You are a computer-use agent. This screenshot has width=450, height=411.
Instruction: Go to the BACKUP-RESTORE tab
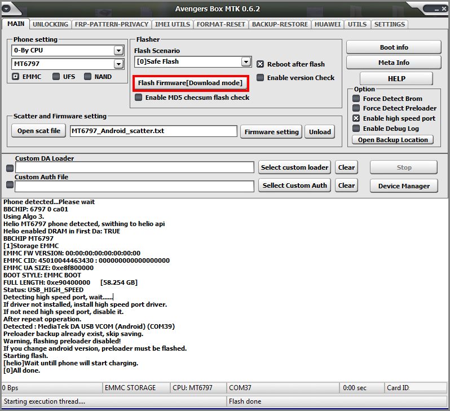click(280, 24)
